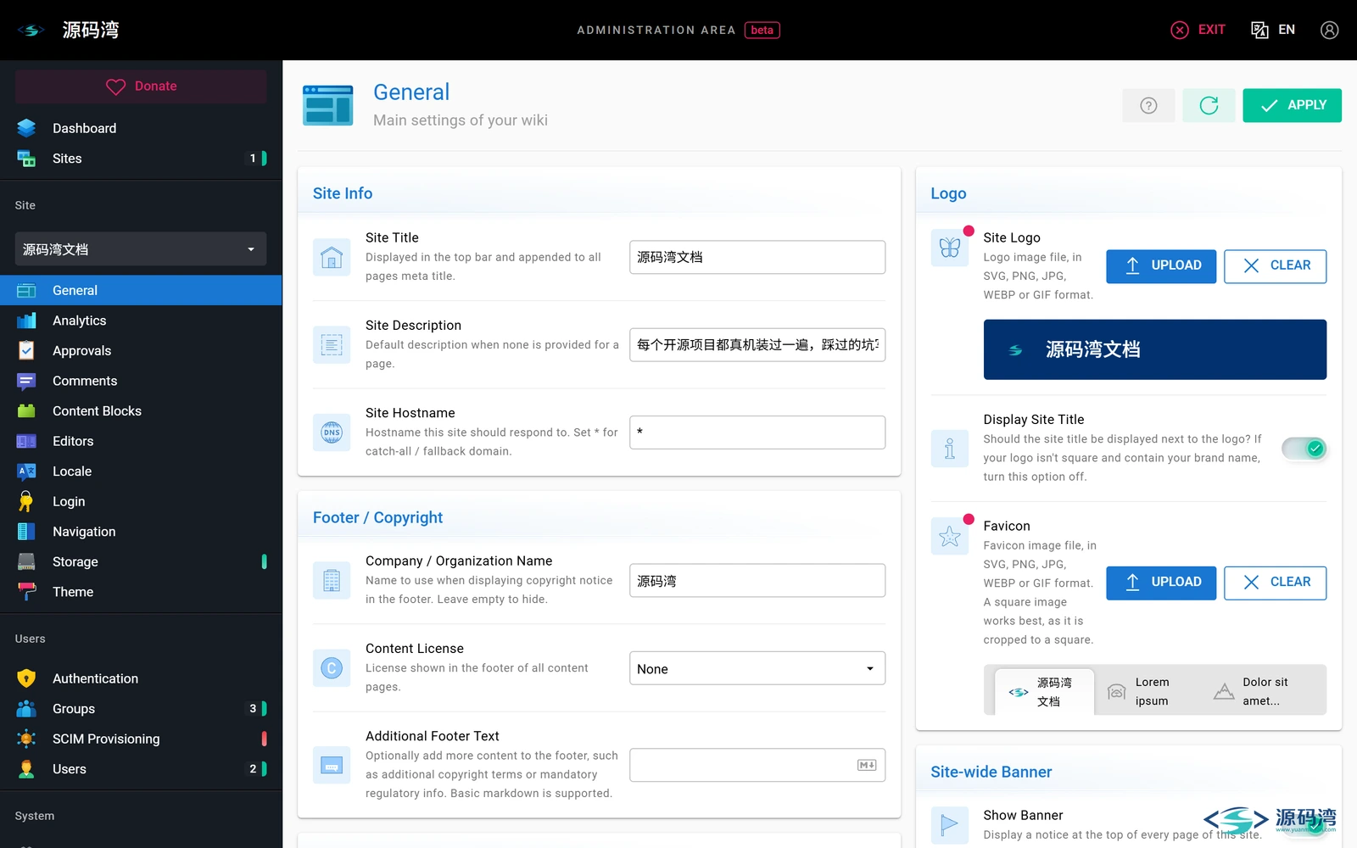Image resolution: width=1357 pixels, height=848 pixels.
Task: Click the Locale translation icon
Action: click(x=26, y=471)
